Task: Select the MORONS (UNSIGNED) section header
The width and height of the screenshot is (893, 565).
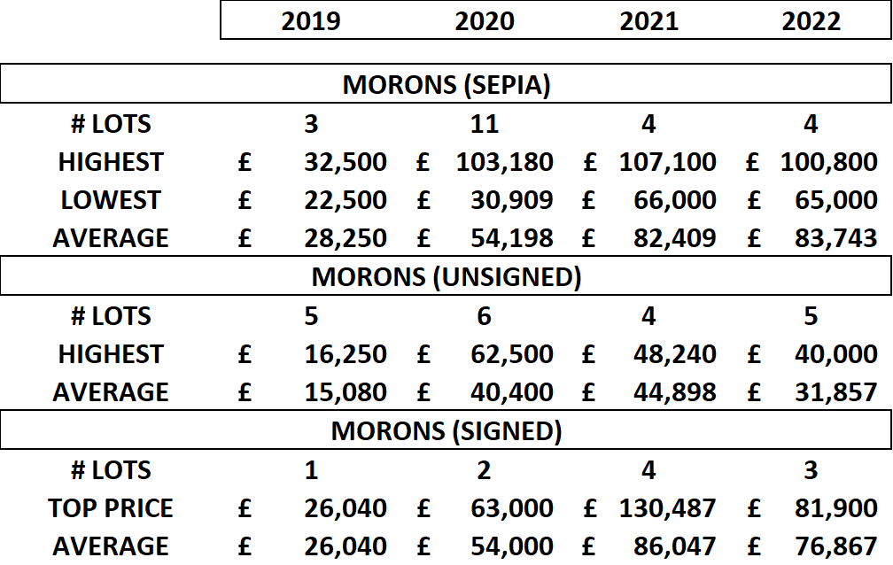Action: coord(446,277)
